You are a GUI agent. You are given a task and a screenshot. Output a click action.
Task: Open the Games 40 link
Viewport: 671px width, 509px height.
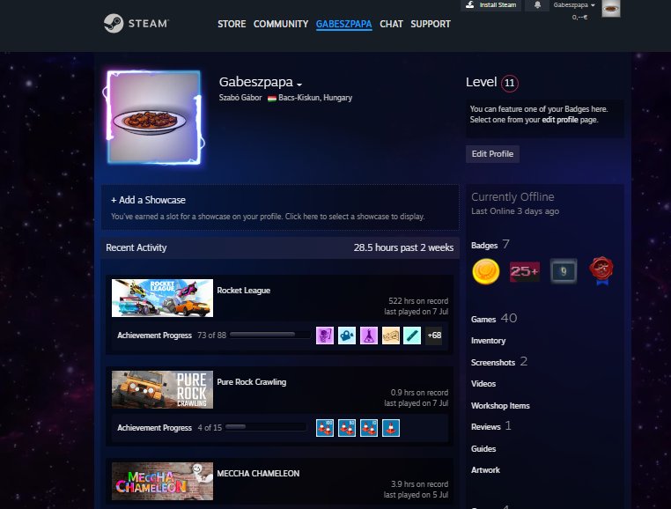(x=494, y=319)
